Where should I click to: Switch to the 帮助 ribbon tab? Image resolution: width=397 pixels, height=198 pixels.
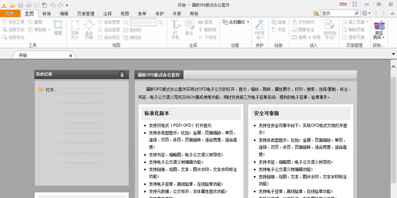194,14
